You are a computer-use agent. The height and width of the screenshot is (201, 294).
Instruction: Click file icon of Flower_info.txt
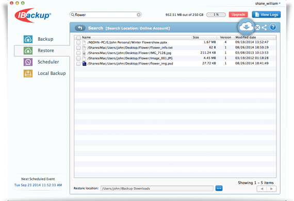(x=84, y=48)
